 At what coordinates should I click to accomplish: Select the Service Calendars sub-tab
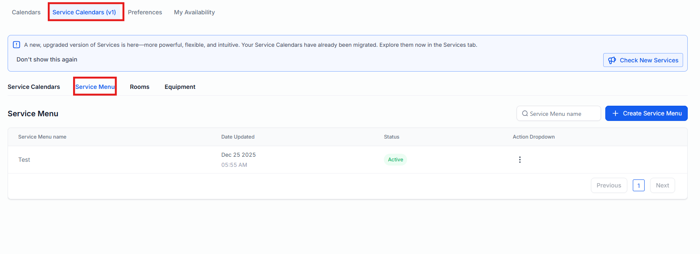click(x=34, y=87)
